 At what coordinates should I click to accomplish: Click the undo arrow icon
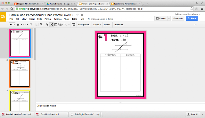(22, 25)
